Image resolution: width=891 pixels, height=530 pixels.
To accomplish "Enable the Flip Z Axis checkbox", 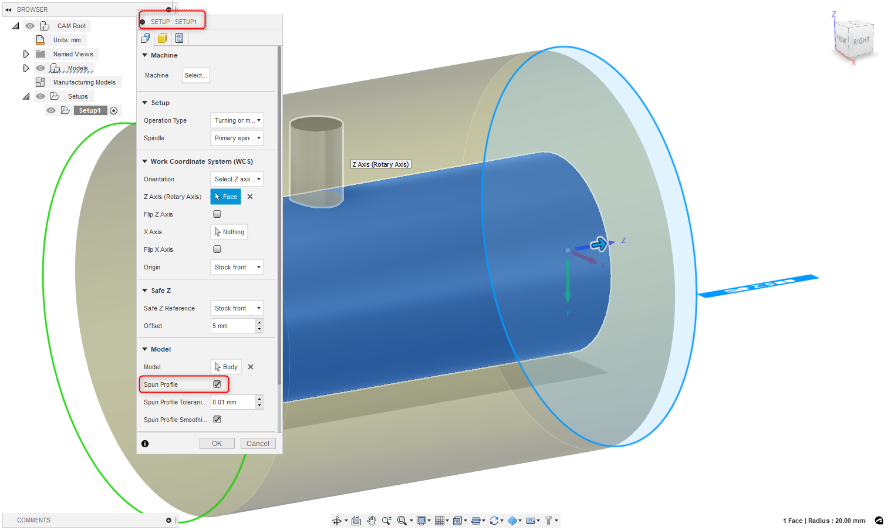I will tap(217, 214).
